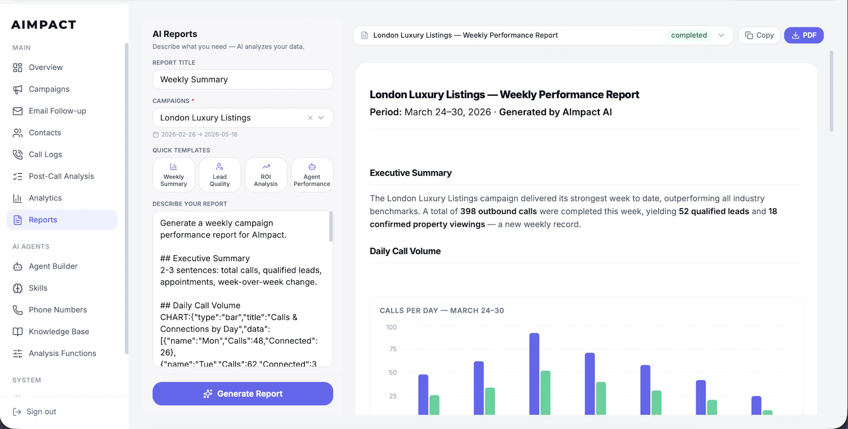Go to Overview in the sidebar
The height and width of the screenshot is (429, 848).
62,68
